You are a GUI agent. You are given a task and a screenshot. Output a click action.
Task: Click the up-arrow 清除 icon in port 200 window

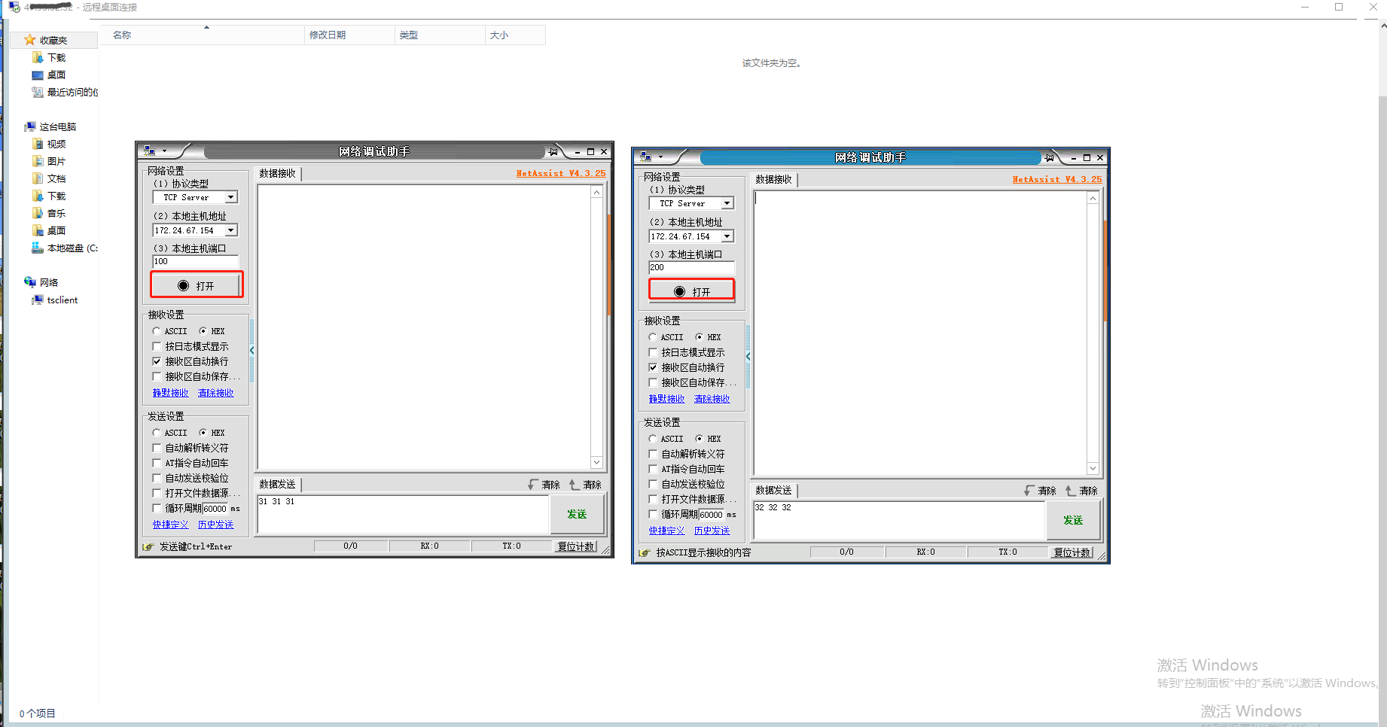click(x=1070, y=491)
